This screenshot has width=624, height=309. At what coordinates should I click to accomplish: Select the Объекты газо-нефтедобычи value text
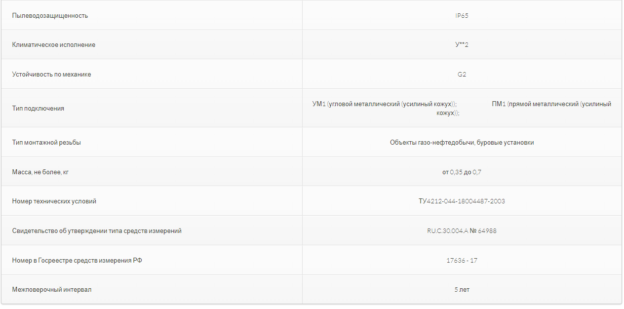tap(462, 143)
